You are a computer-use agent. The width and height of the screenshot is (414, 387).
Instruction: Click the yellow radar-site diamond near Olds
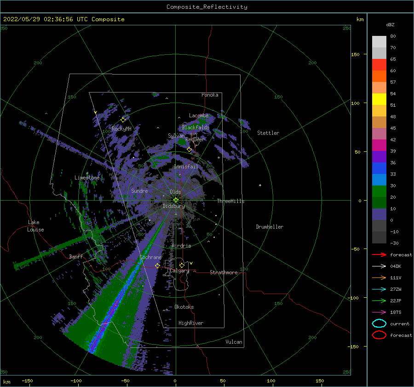pyautogui.click(x=176, y=200)
